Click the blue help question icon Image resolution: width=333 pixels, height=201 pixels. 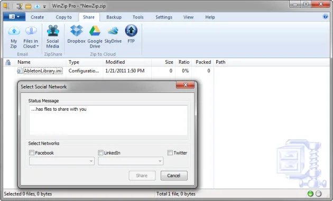tap(326, 16)
